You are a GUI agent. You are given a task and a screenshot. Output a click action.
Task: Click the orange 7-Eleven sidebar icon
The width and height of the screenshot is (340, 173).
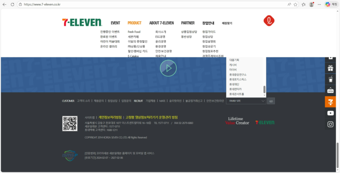click(330, 102)
